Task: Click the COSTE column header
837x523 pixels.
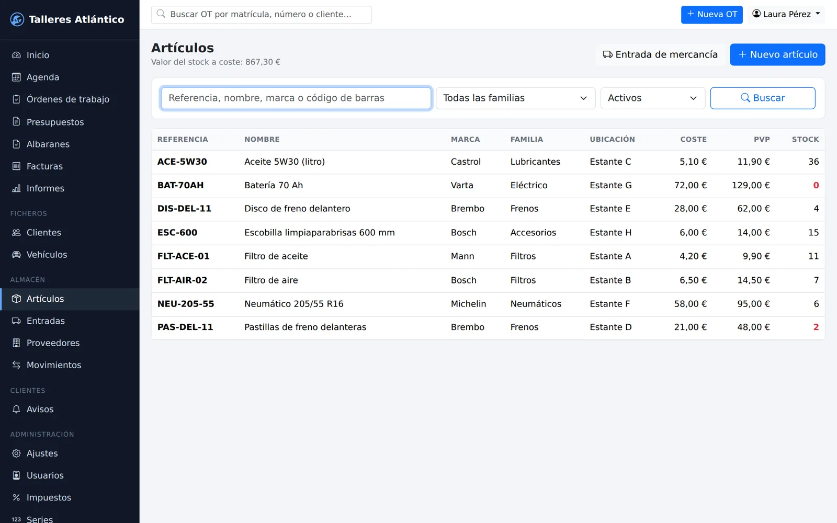Action: 693,140
